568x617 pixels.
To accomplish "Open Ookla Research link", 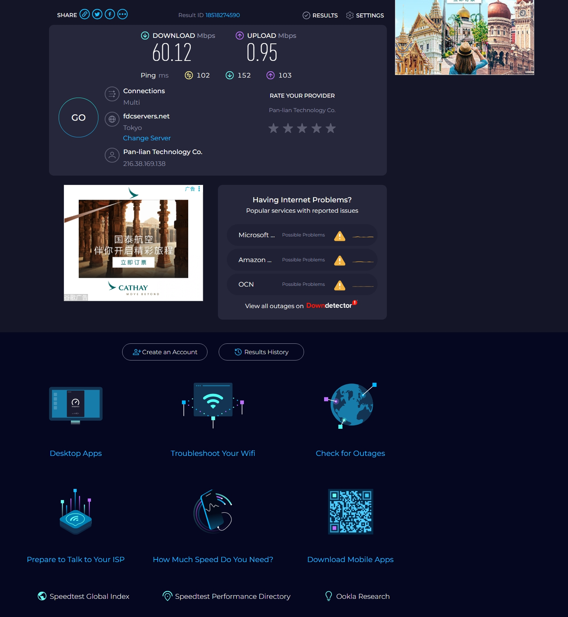I will (357, 596).
